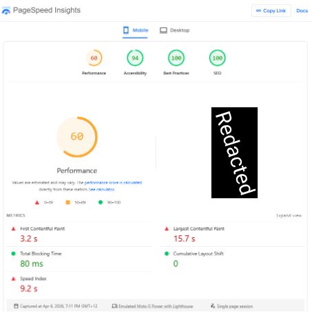
Task: Click the Performance label under small gauge
Action: click(x=94, y=73)
